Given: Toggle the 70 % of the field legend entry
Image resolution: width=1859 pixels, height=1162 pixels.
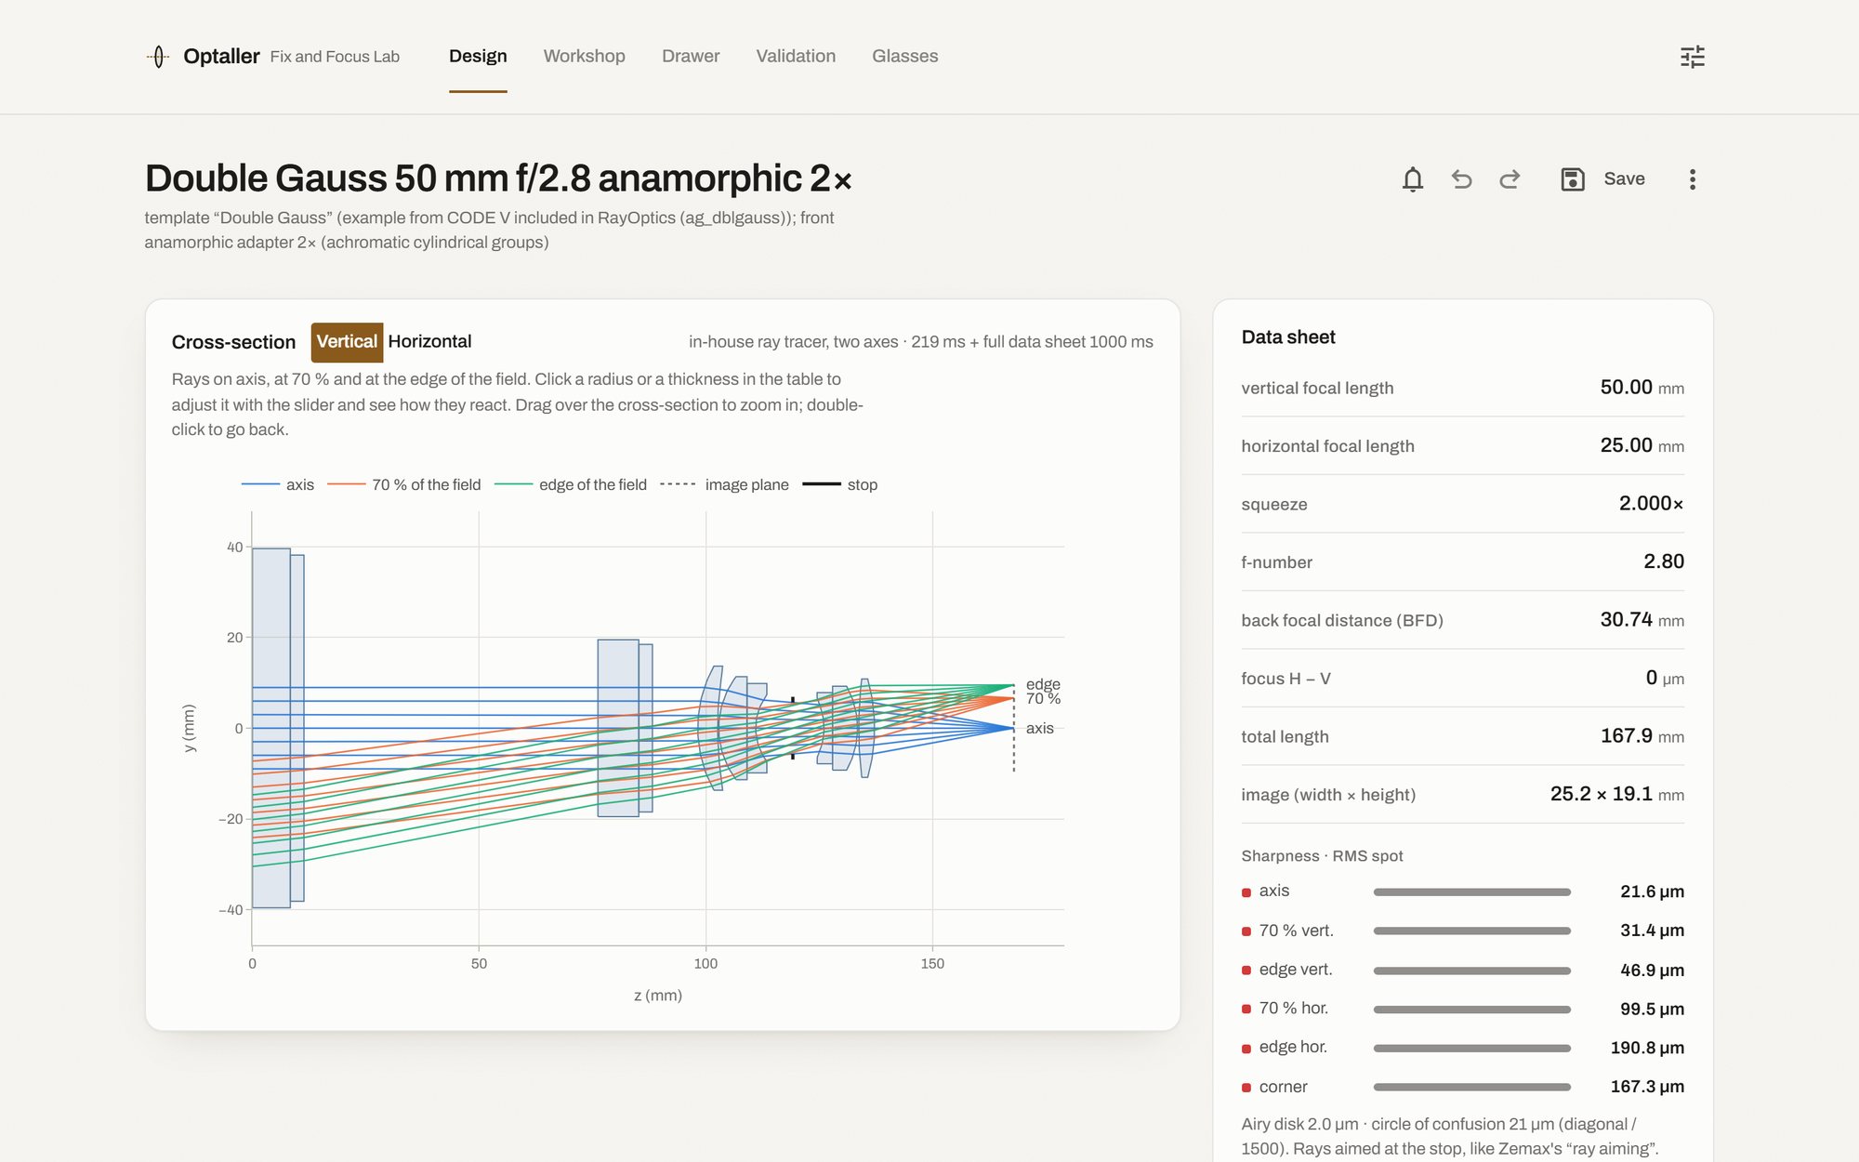Looking at the screenshot, I should point(404,484).
